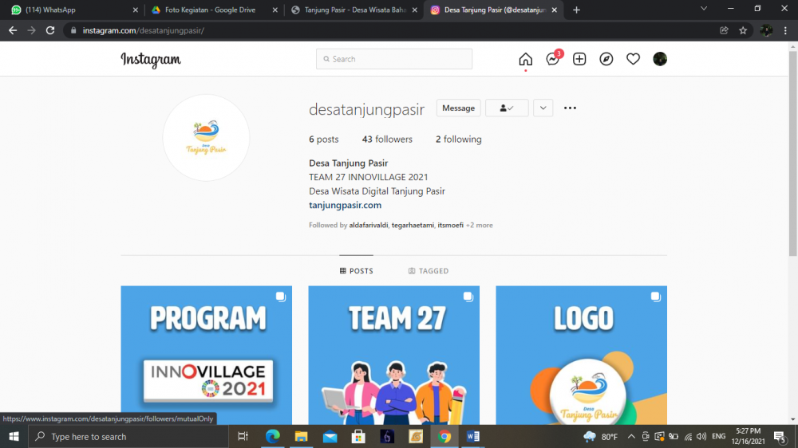798x448 pixels.
Task: Click the following status person-check button
Action: click(507, 108)
